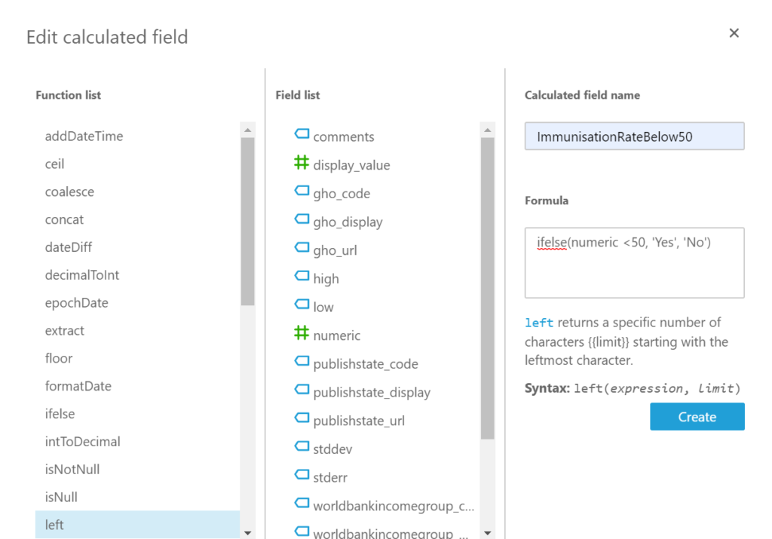Choose comments field name

344,137
